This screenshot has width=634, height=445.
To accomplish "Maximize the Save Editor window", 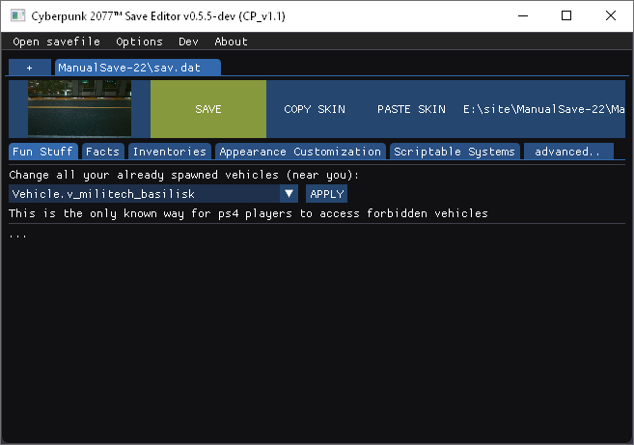I will coord(566,15).
